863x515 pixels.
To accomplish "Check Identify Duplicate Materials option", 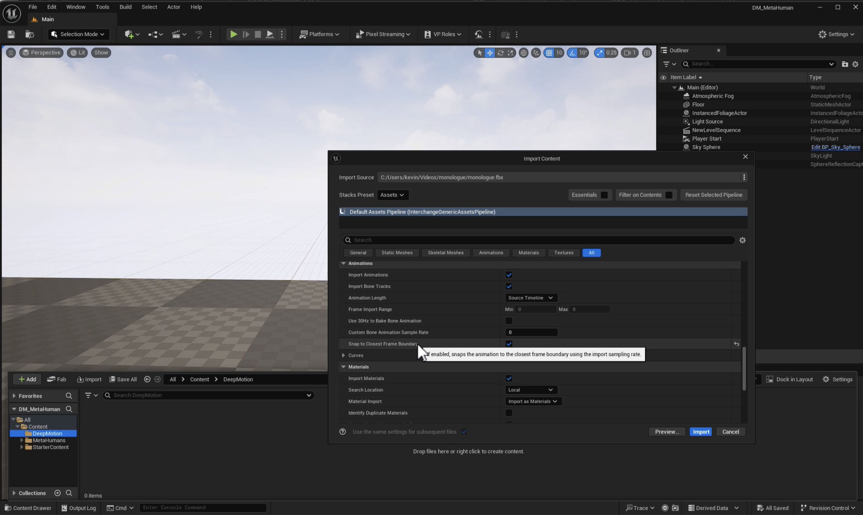I will click(509, 413).
